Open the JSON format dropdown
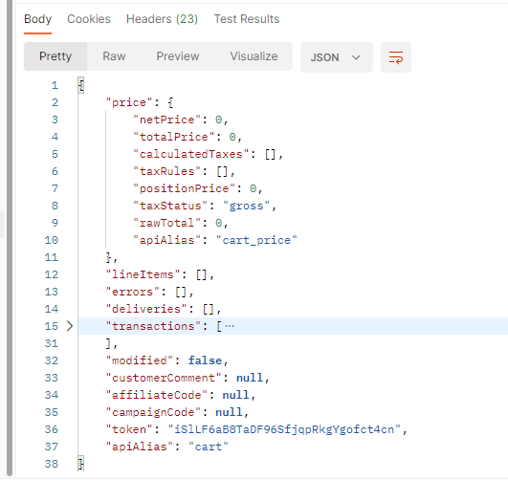The image size is (508, 480). [x=337, y=57]
